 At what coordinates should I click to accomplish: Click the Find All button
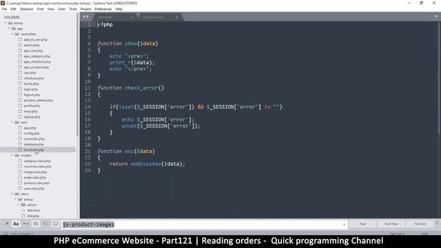pyautogui.click(x=420, y=224)
